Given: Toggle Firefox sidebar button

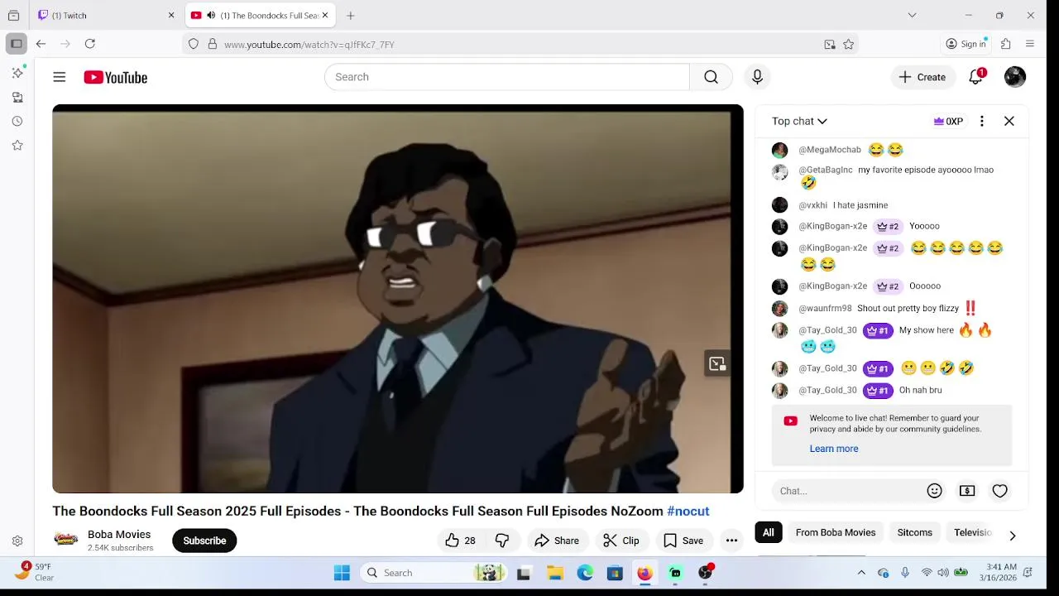Looking at the screenshot, I should 16,44.
